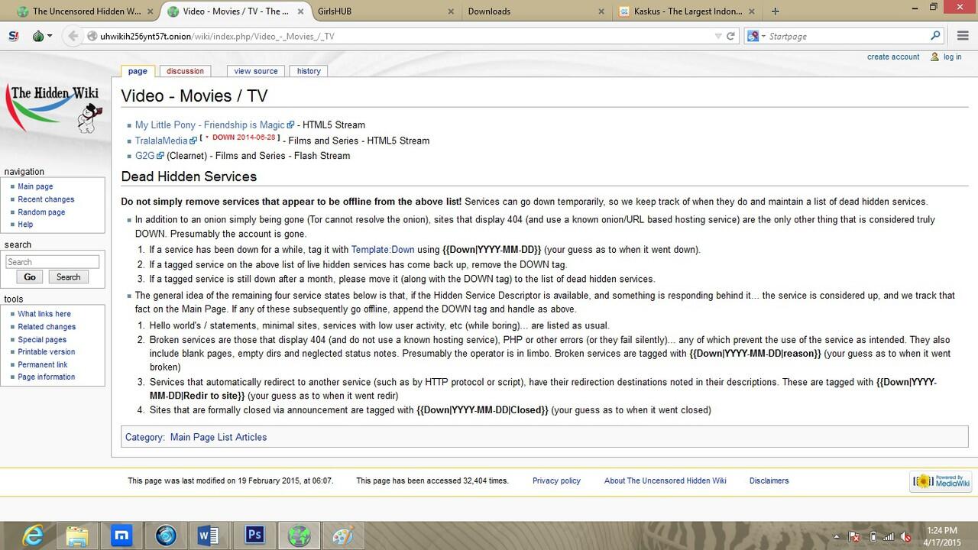Close the Video - Movies / TV tab
Viewport: 978px width, 550px height.
(301, 11)
